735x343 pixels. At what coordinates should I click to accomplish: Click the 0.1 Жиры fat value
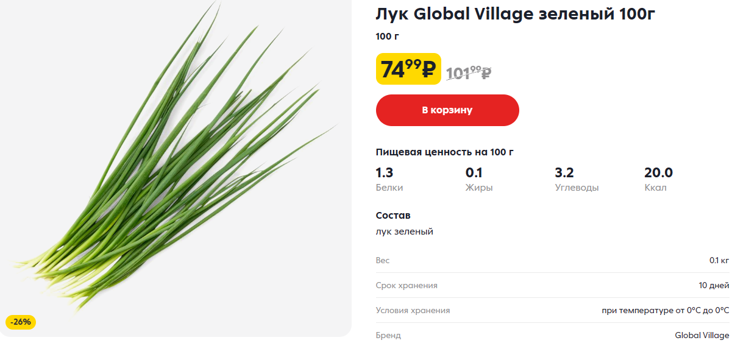pyautogui.click(x=479, y=179)
